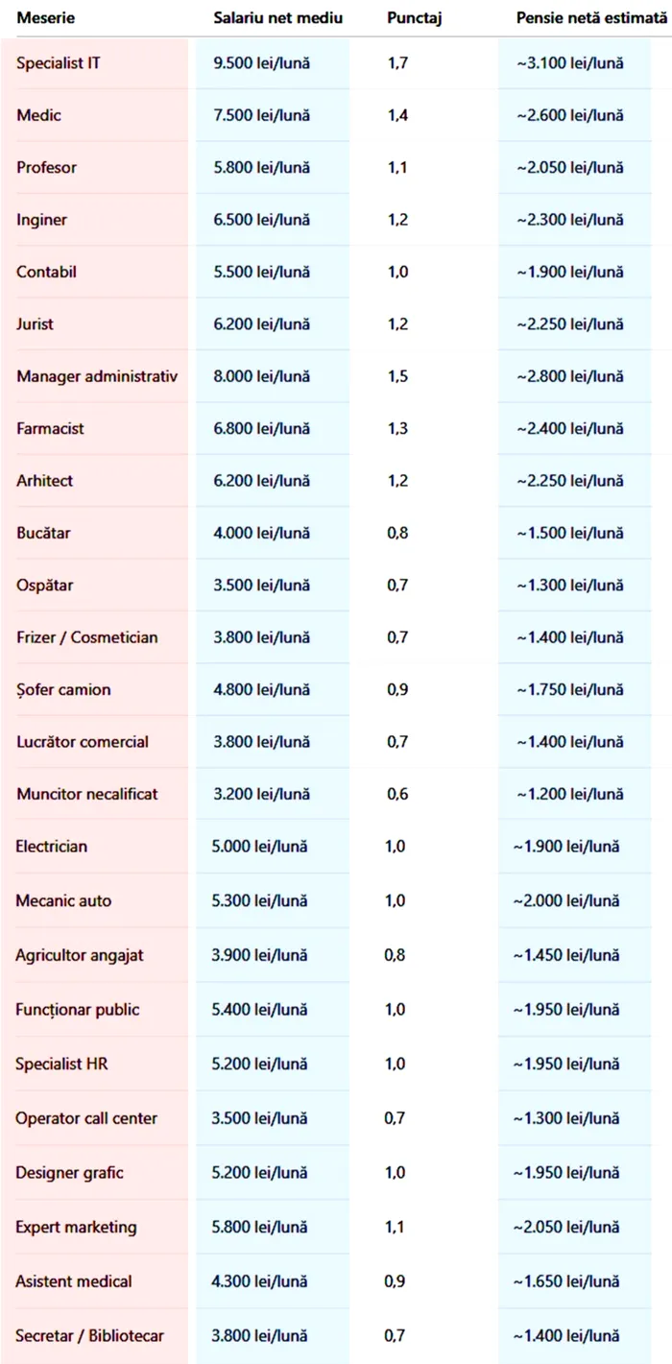
Task: Select the Funcționar public profession cell
Action: pyautogui.click(x=78, y=1009)
